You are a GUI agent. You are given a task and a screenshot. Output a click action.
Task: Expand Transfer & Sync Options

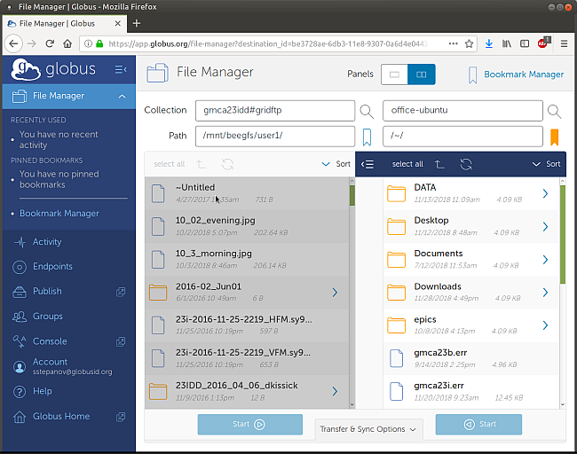pyautogui.click(x=368, y=429)
